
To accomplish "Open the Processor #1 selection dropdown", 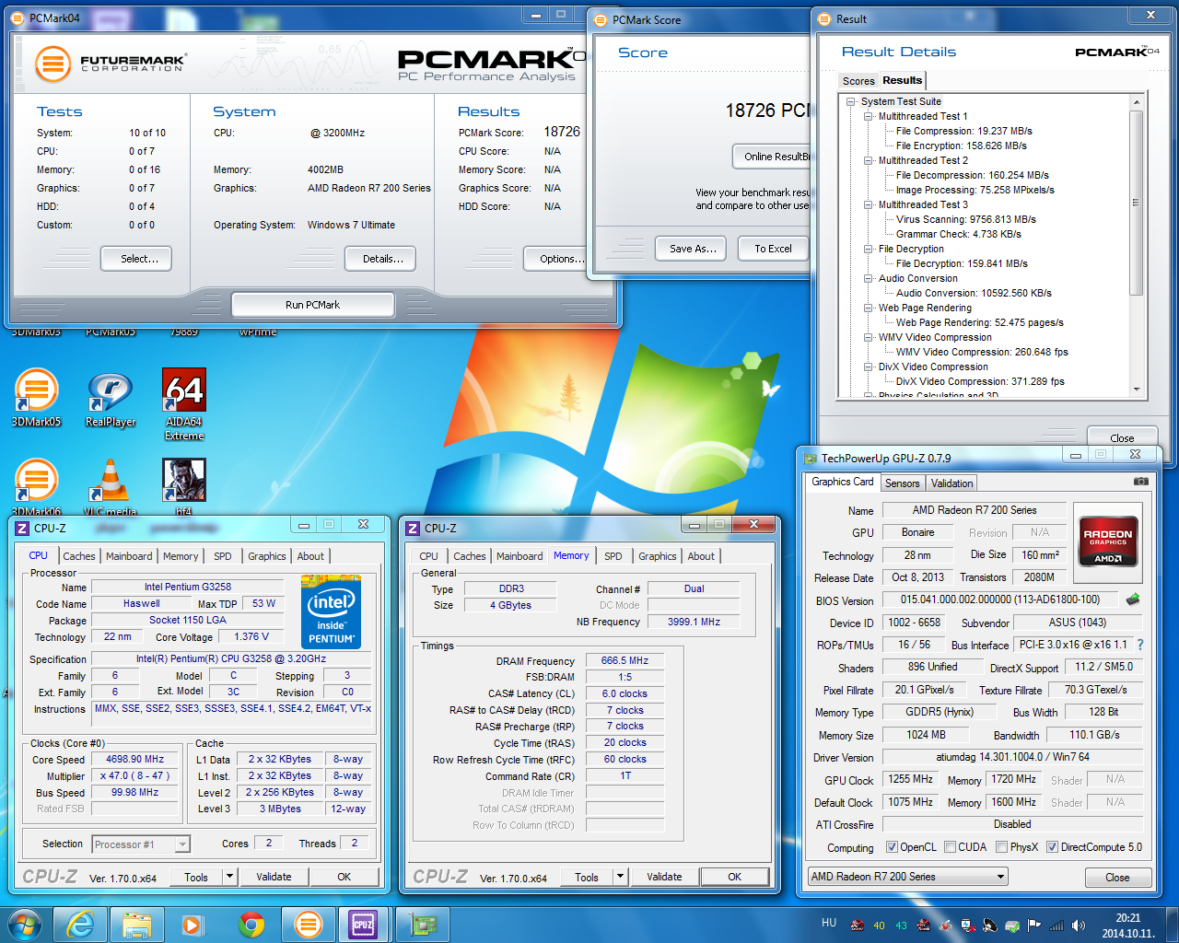I will click(x=141, y=844).
